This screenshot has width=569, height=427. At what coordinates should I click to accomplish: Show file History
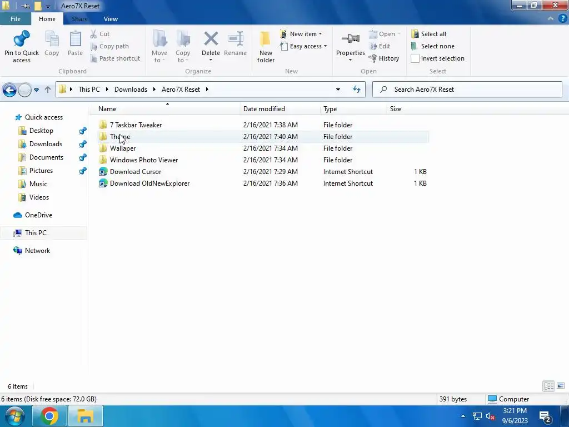click(x=384, y=58)
